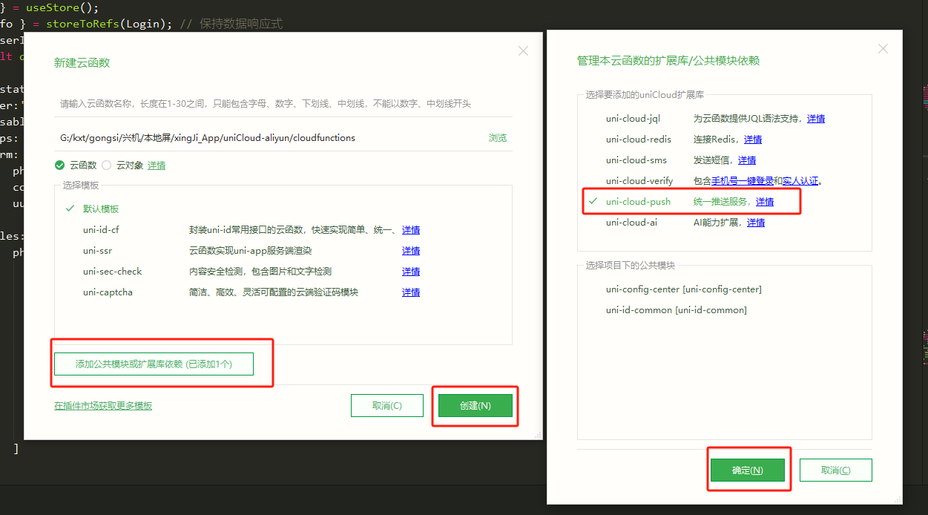Click 取消(C) in the dependency dialog
The height and width of the screenshot is (515, 928).
(835, 470)
